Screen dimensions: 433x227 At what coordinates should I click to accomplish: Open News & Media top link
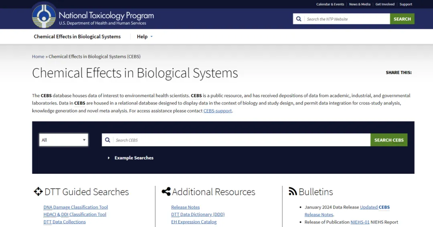pyautogui.click(x=360, y=4)
